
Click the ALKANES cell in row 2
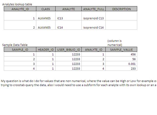click(46, 25)
